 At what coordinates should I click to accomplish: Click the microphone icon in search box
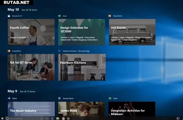41,118
